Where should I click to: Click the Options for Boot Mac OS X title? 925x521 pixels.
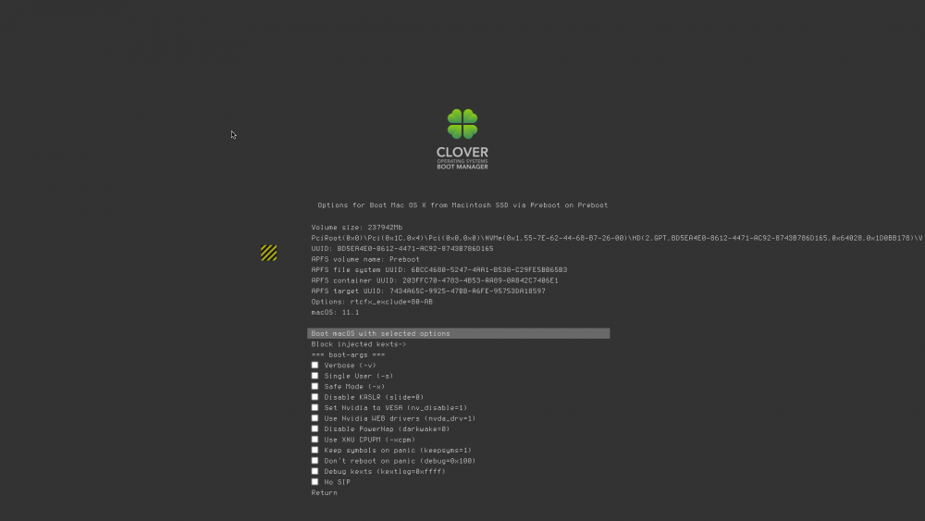pos(462,205)
